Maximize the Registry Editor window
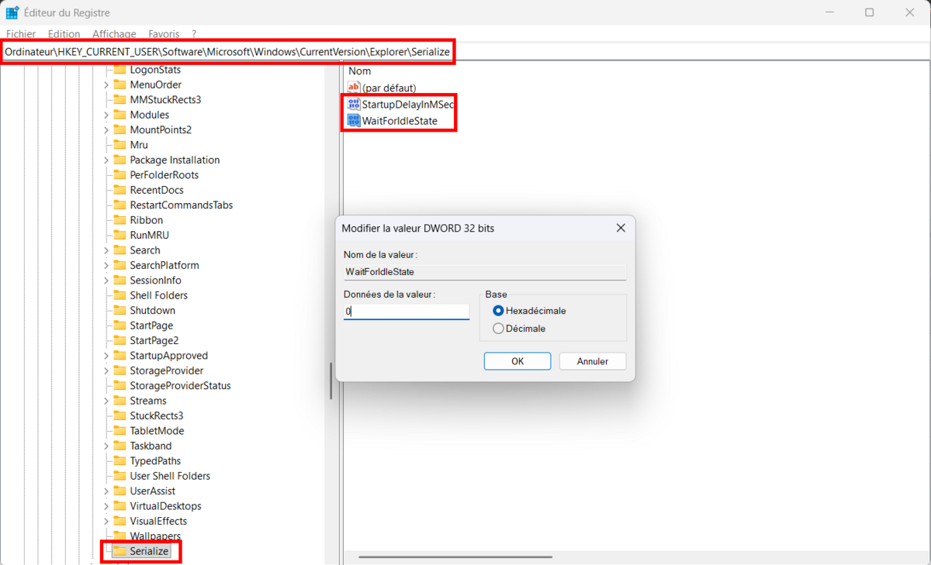 (x=869, y=12)
